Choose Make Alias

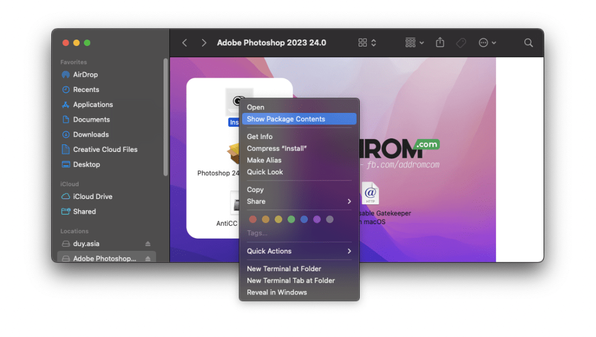[299, 160]
